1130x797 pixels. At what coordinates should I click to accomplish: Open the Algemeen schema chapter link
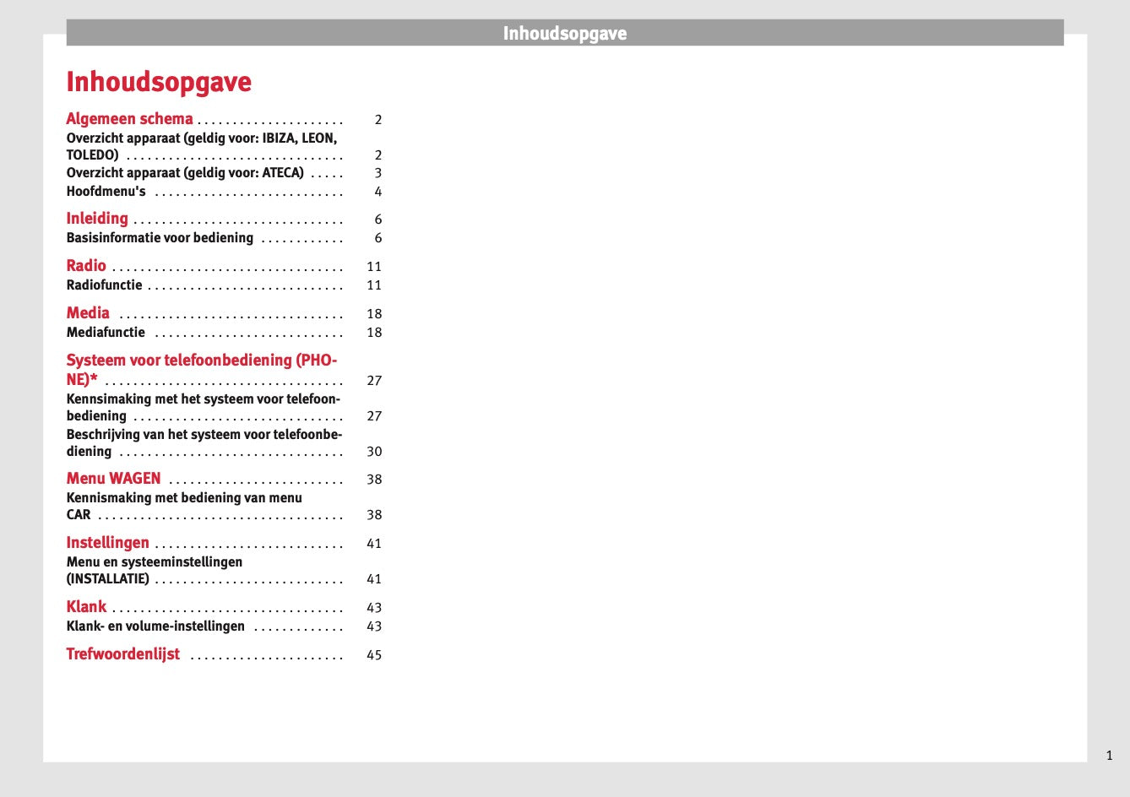coord(129,119)
